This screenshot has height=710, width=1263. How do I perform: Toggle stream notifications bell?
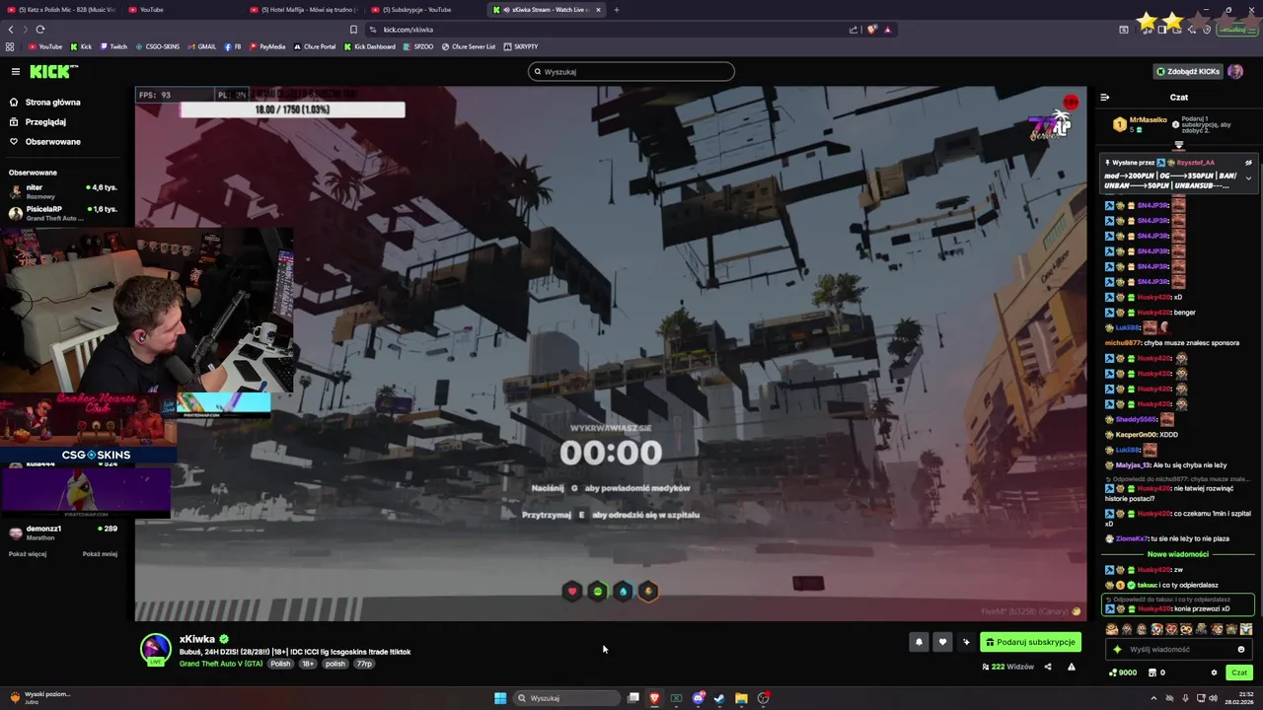click(x=919, y=642)
